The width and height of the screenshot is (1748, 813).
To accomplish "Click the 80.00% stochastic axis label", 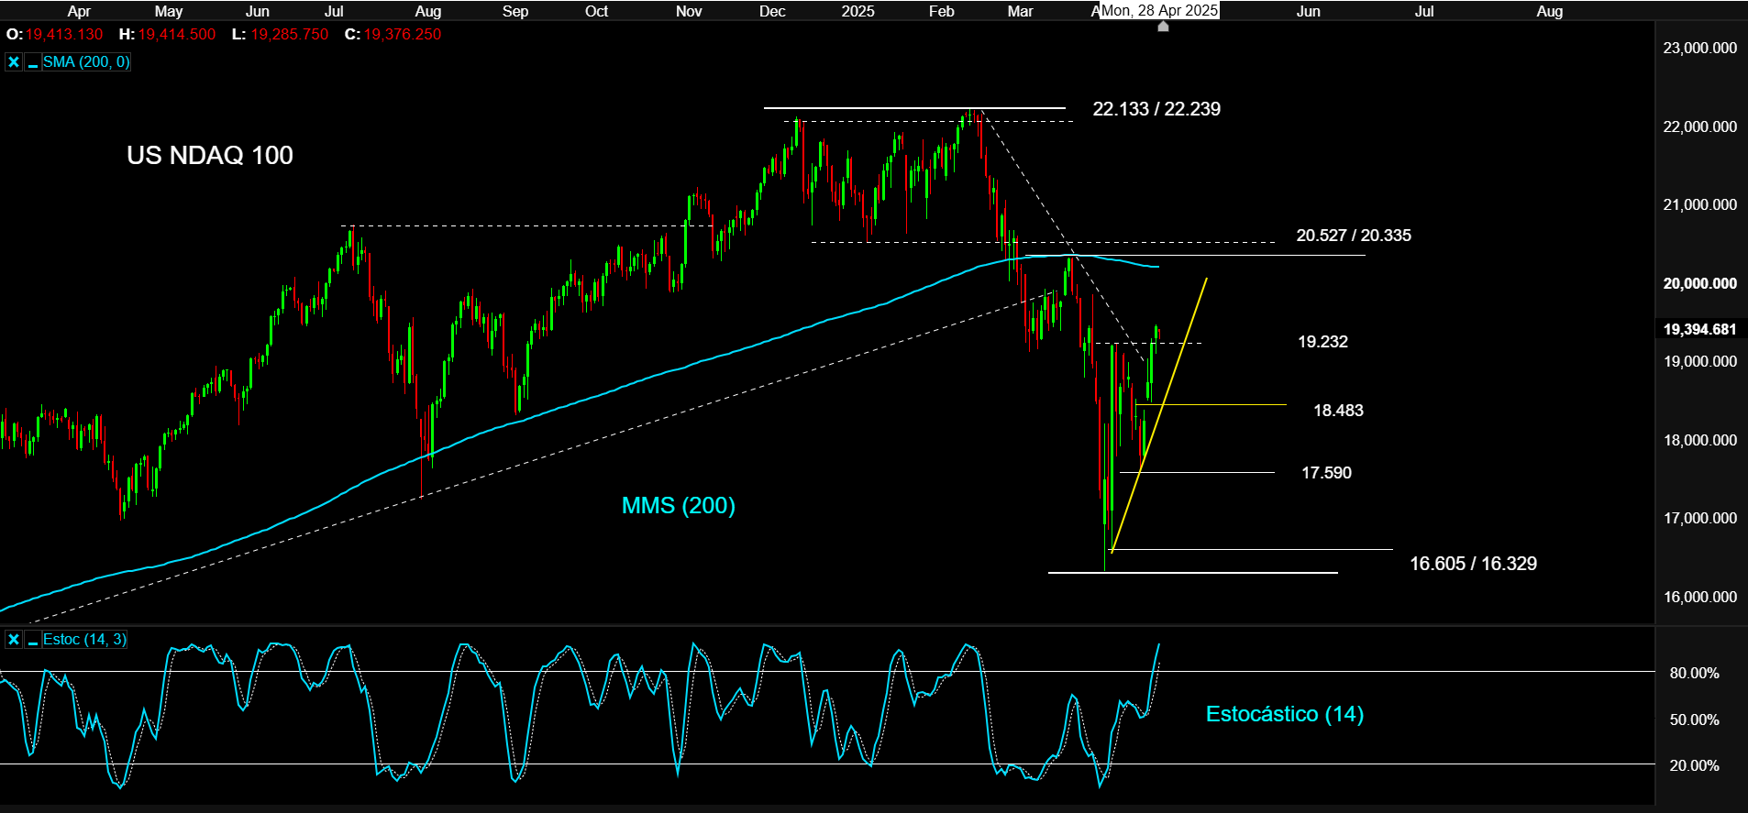I will (x=1694, y=673).
